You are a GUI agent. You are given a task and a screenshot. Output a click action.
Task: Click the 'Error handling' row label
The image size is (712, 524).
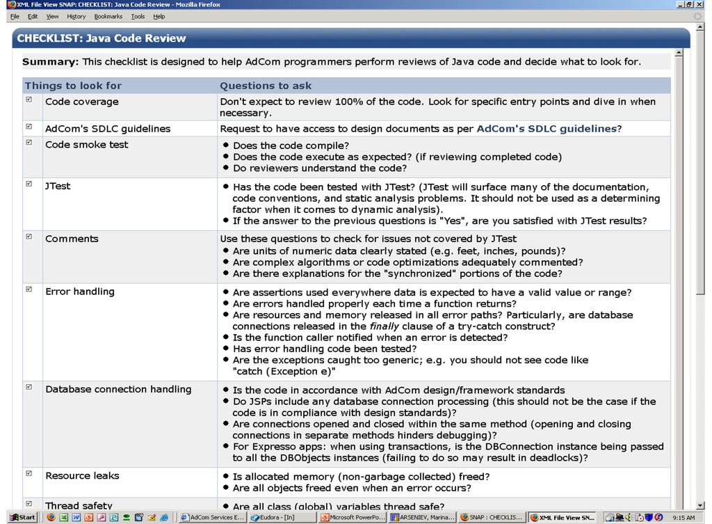80,292
